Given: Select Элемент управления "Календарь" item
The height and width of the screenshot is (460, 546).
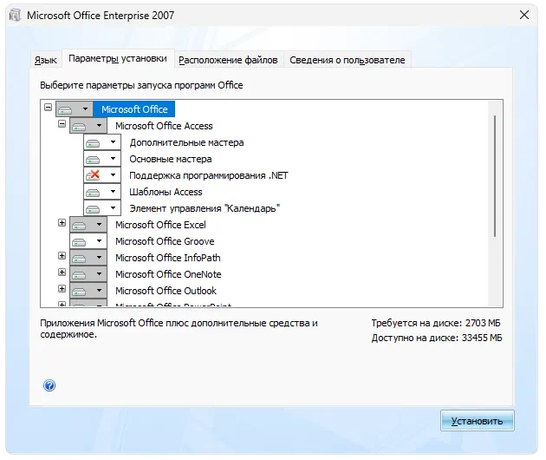Looking at the screenshot, I should click(205, 208).
